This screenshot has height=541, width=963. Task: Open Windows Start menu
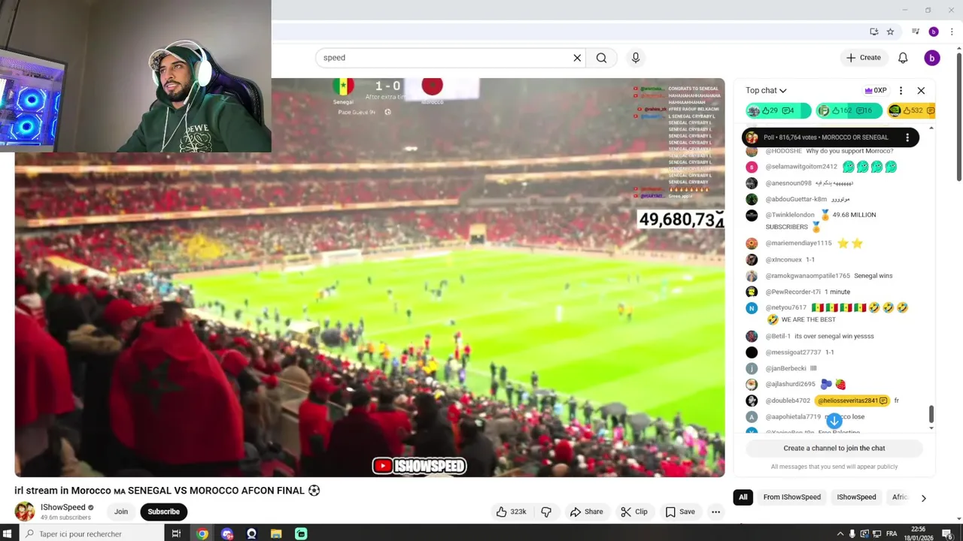(x=8, y=533)
